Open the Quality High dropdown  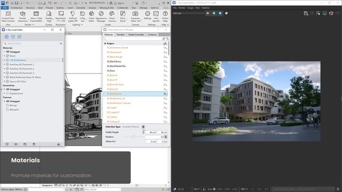pos(49,17)
